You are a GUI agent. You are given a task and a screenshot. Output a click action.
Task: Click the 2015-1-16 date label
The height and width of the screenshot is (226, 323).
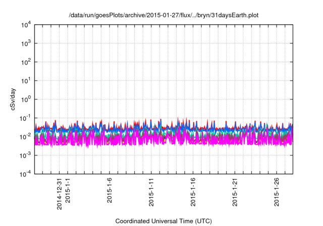[193, 192]
